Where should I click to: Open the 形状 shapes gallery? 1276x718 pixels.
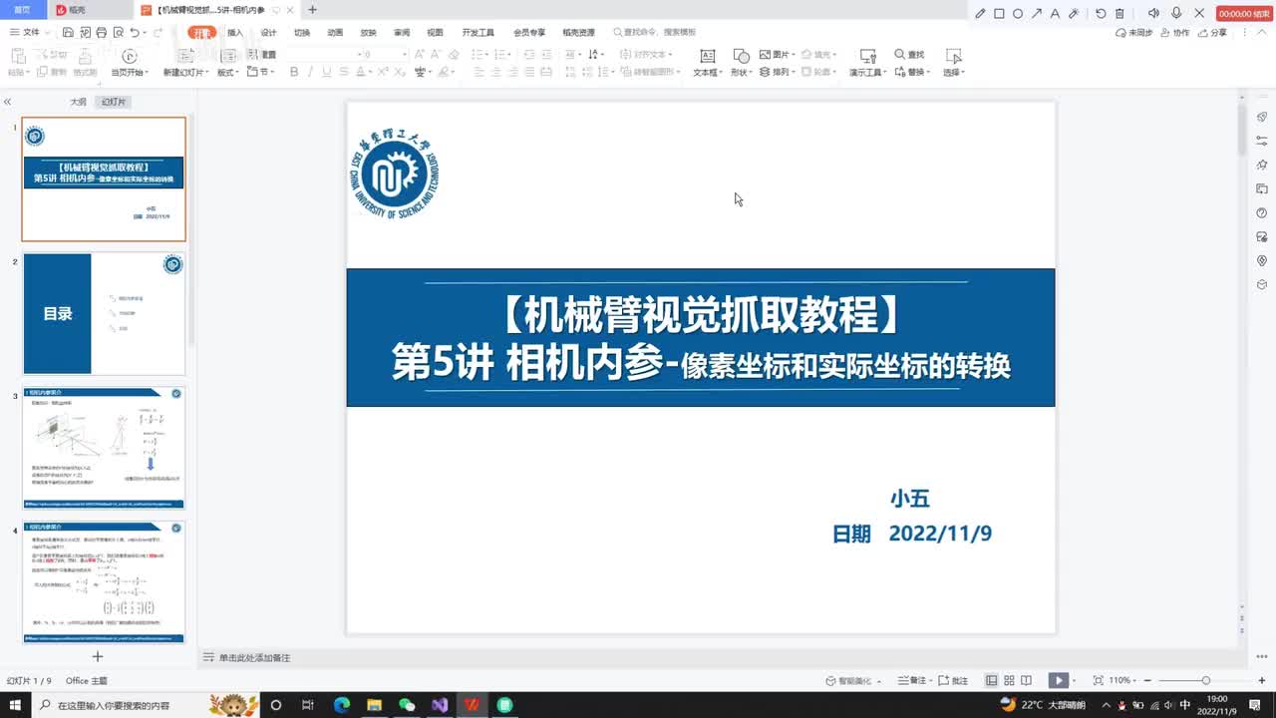click(x=741, y=64)
